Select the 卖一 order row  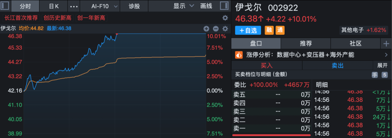point(272,128)
